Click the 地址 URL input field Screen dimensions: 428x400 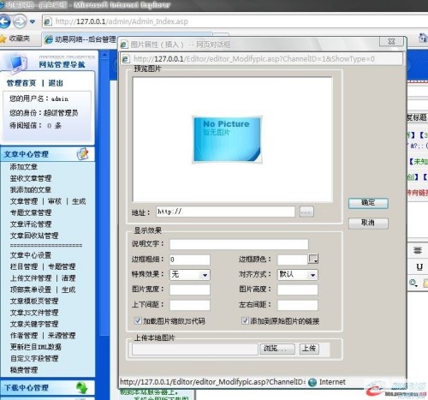pos(225,212)
